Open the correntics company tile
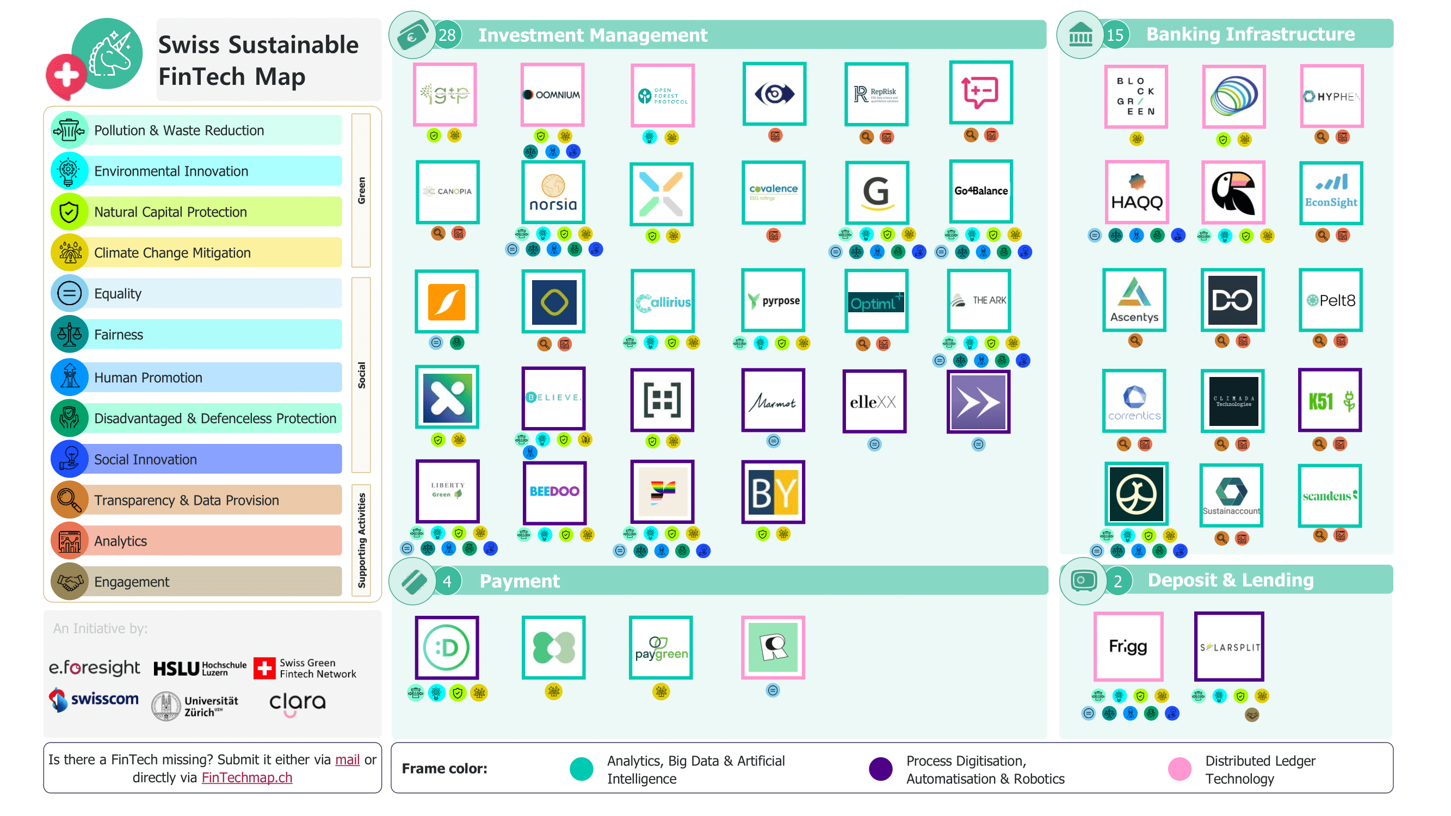The width and height of the screenshot is (1451, 816). (1134, 401)
